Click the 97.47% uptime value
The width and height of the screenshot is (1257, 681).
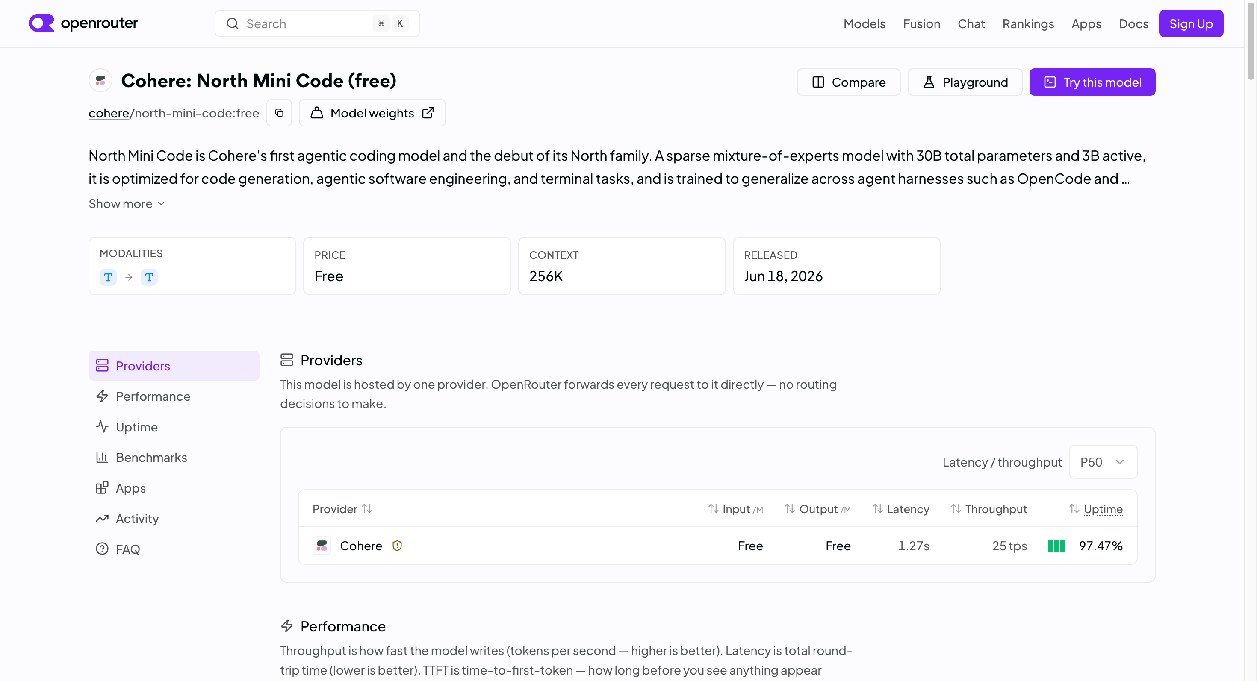[x=1101, y=546]
